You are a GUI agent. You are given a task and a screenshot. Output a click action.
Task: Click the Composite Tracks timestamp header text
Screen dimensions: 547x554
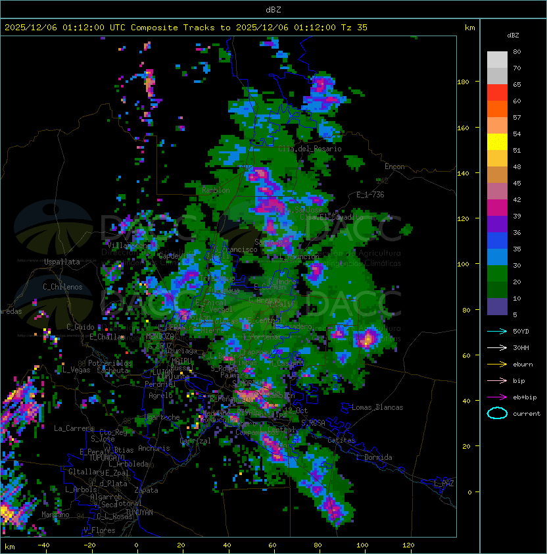point(186,27)
